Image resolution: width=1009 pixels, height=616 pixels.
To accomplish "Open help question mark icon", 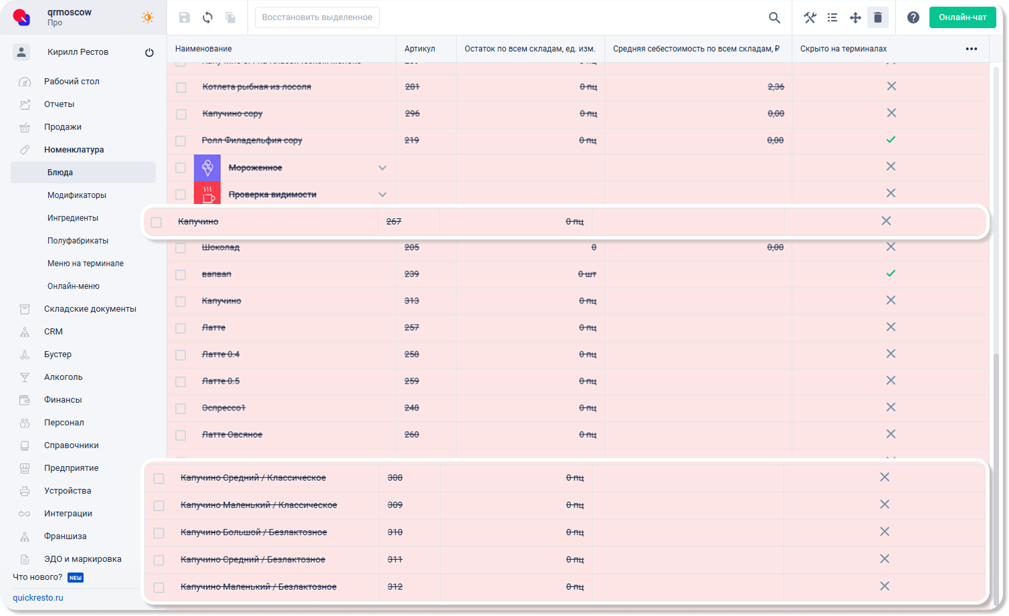I will coord(913,17).
